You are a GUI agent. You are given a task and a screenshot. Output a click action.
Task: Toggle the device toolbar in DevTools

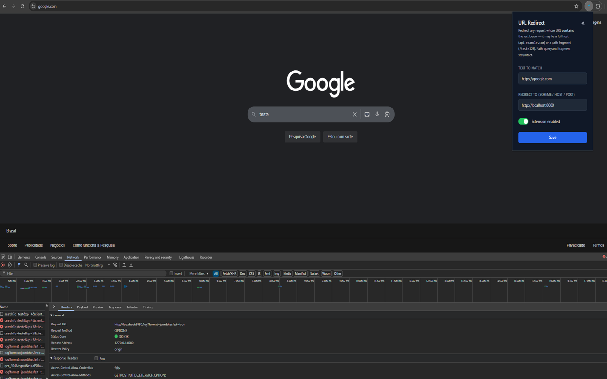[x=10, y=257]
